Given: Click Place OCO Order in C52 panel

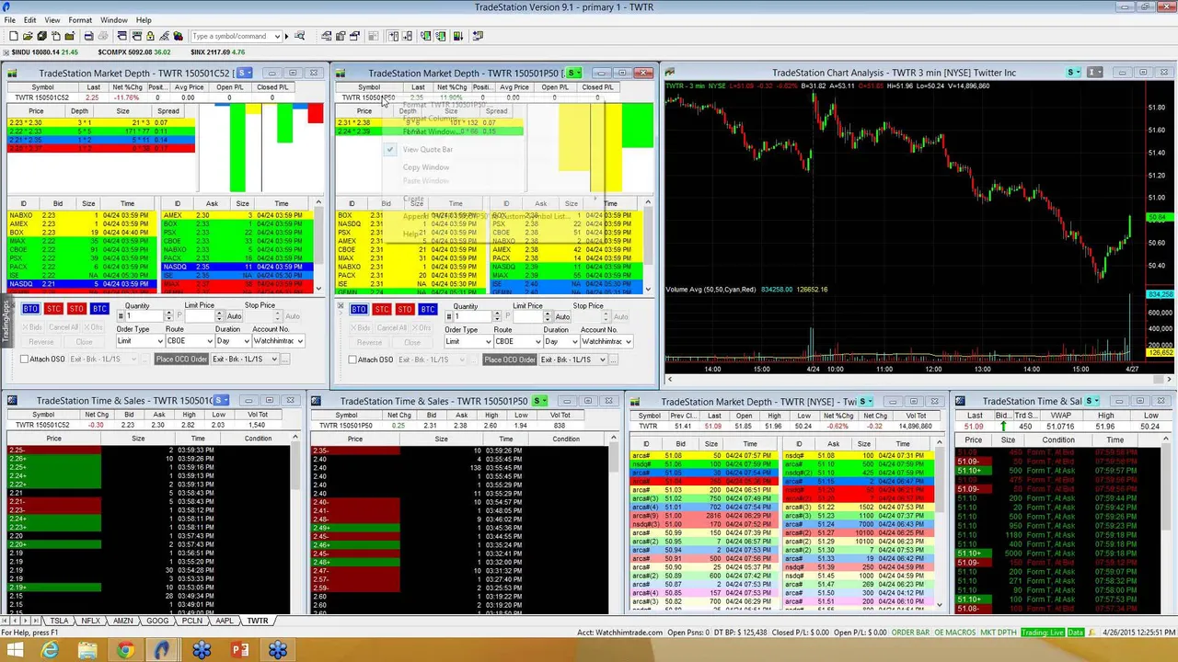Looking at the screenshot, I should point(181,359).
